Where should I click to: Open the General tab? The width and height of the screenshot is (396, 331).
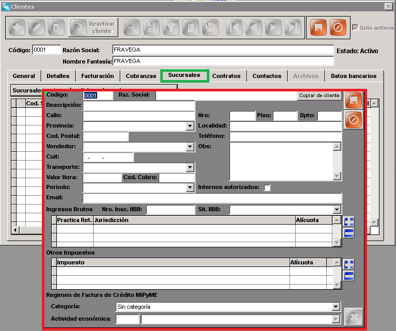point(24,76)
